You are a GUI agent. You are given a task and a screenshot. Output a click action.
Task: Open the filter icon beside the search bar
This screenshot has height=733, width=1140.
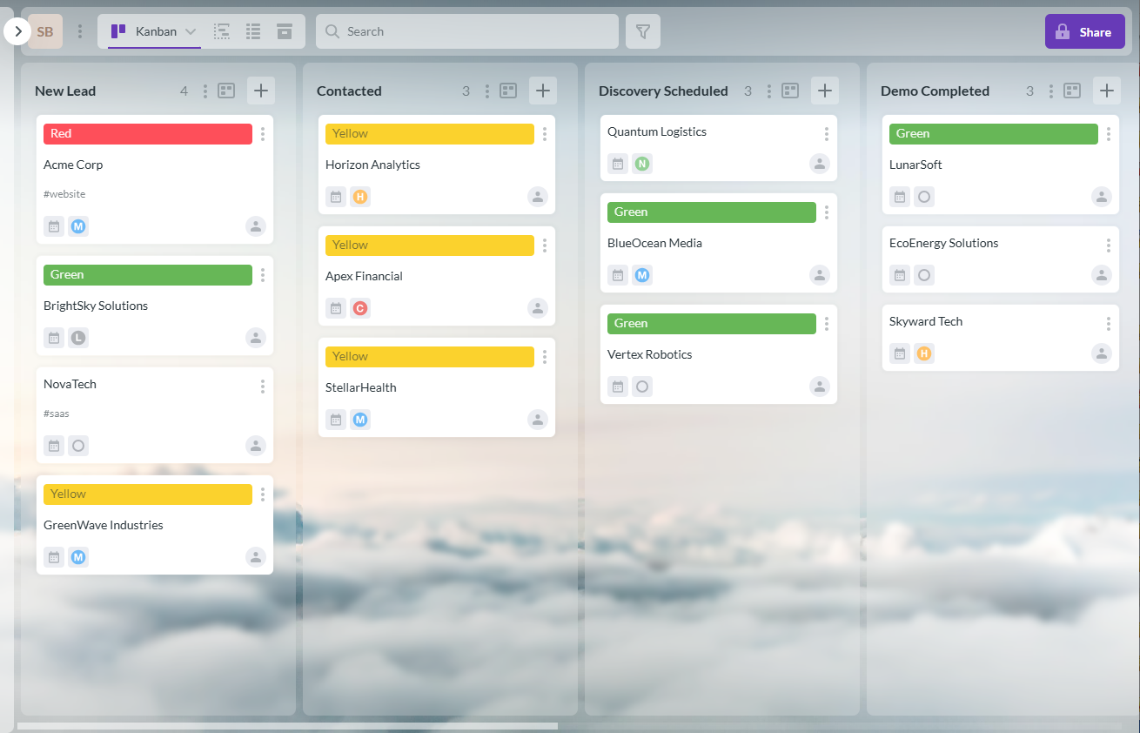click(x=642, y=30)
